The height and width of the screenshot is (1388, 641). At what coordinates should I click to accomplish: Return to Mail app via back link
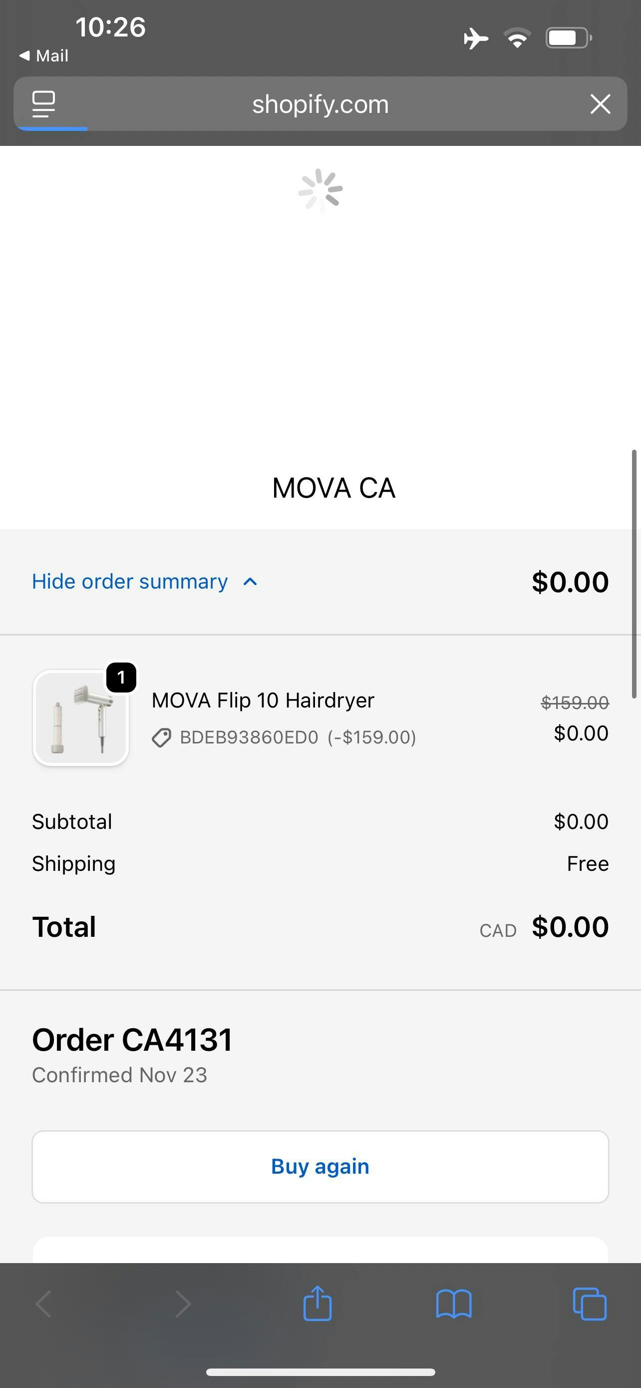(x=44, y=55)
